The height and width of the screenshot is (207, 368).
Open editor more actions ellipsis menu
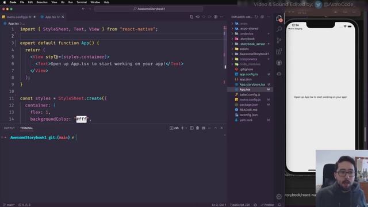pyautogui.click(x=221, y=17)
